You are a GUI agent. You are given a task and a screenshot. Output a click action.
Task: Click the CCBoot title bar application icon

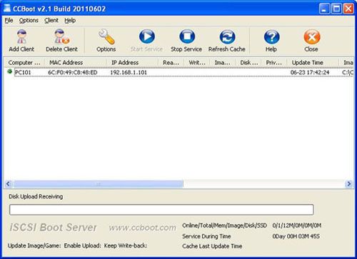tap(7, 9)
